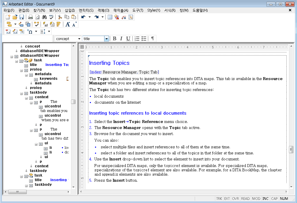Increase font size with the large A icon
Image resolution: width=297 pixels, height=203 pixels.
tap(68, 24)
